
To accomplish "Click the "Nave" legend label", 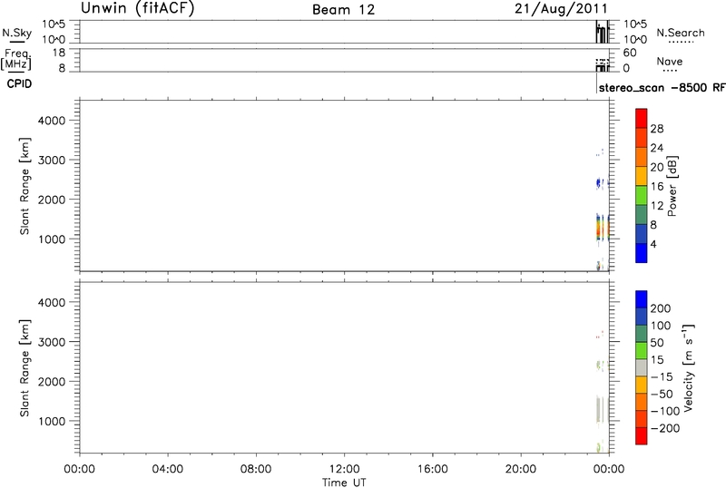I will [x=670, y=62].
